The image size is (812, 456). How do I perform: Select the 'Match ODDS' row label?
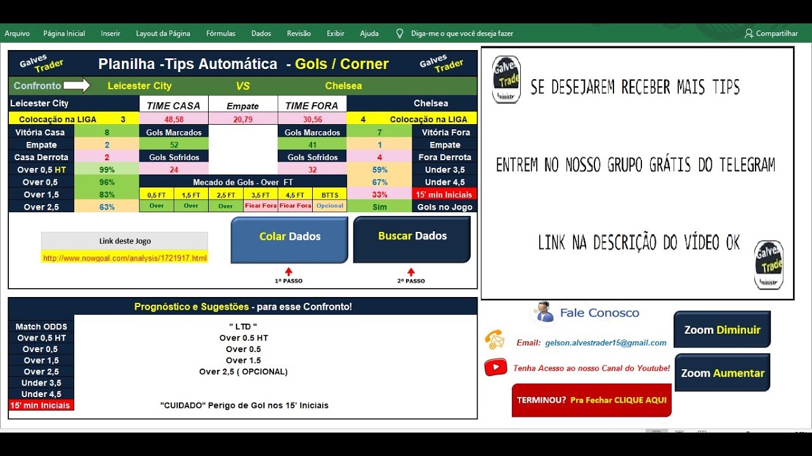(x=41, y=327)
